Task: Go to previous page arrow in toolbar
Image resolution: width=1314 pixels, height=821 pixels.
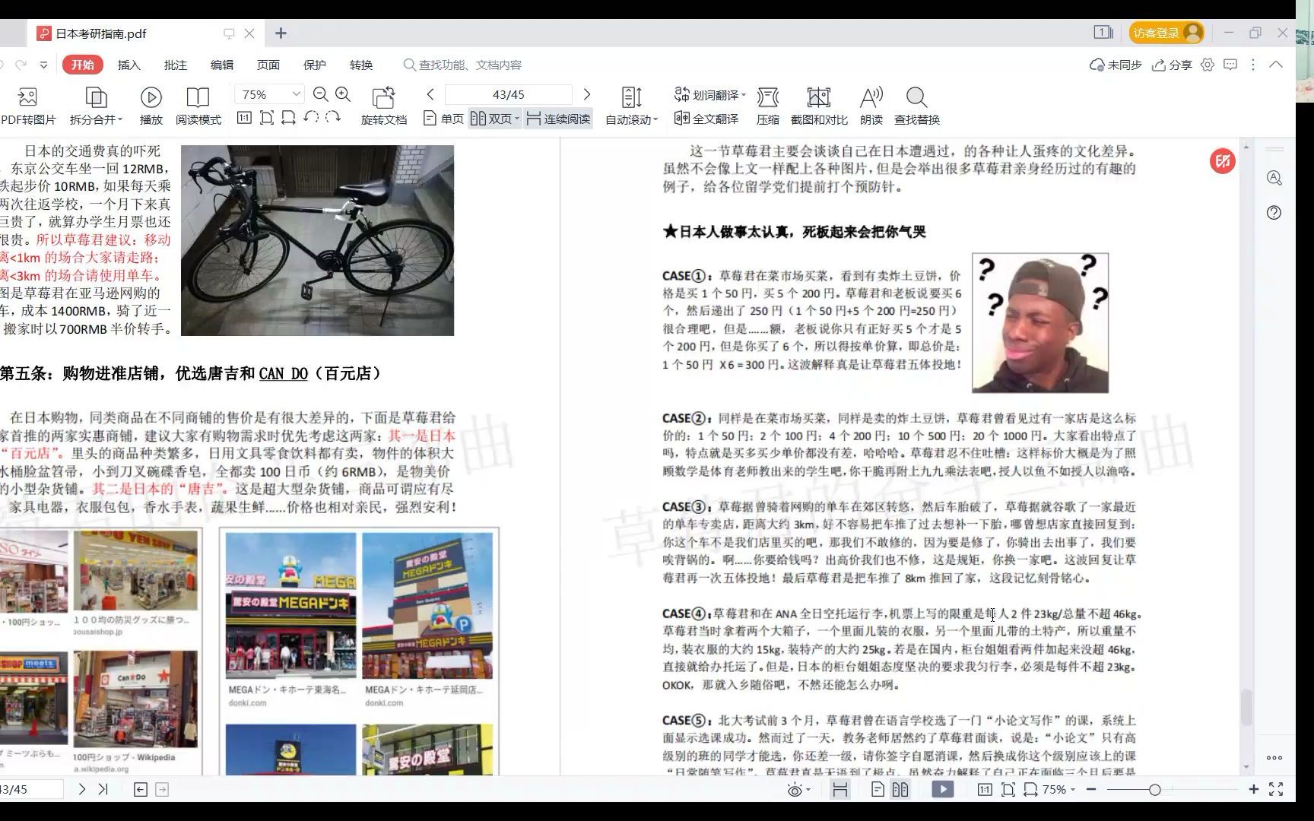Action: coord(430,94)
